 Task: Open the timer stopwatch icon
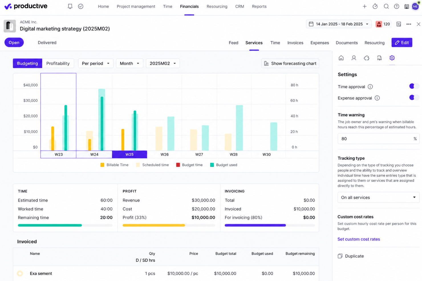click(x=375, y=6)
